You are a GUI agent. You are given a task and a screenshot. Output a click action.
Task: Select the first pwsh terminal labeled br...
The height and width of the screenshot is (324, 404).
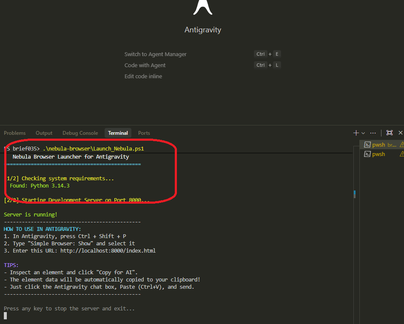click(x=378, y=145)
